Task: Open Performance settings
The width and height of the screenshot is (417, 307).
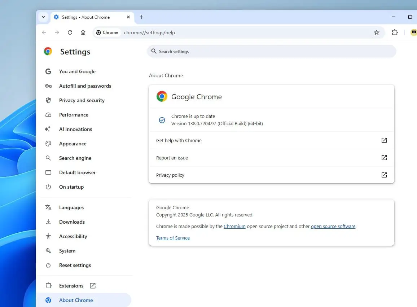Action: click(x=74, y=115)
